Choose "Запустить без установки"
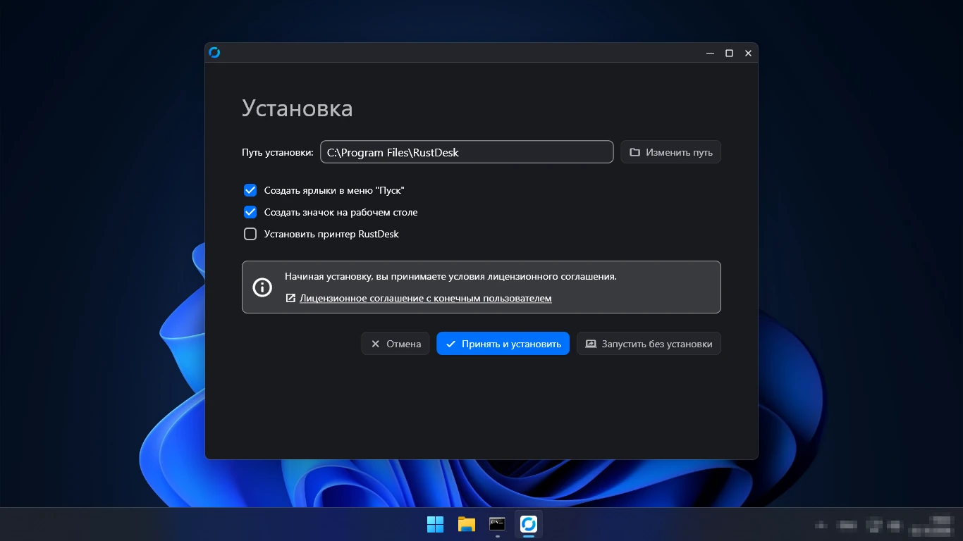The height and width of the screenshot is (541, 963). click(x=649, y=344)
